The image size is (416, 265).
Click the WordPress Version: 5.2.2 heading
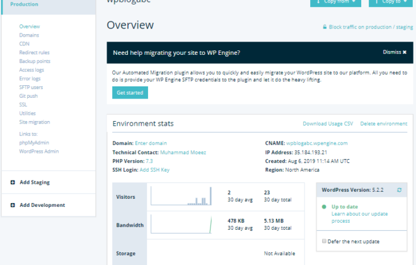pos(352,190)
